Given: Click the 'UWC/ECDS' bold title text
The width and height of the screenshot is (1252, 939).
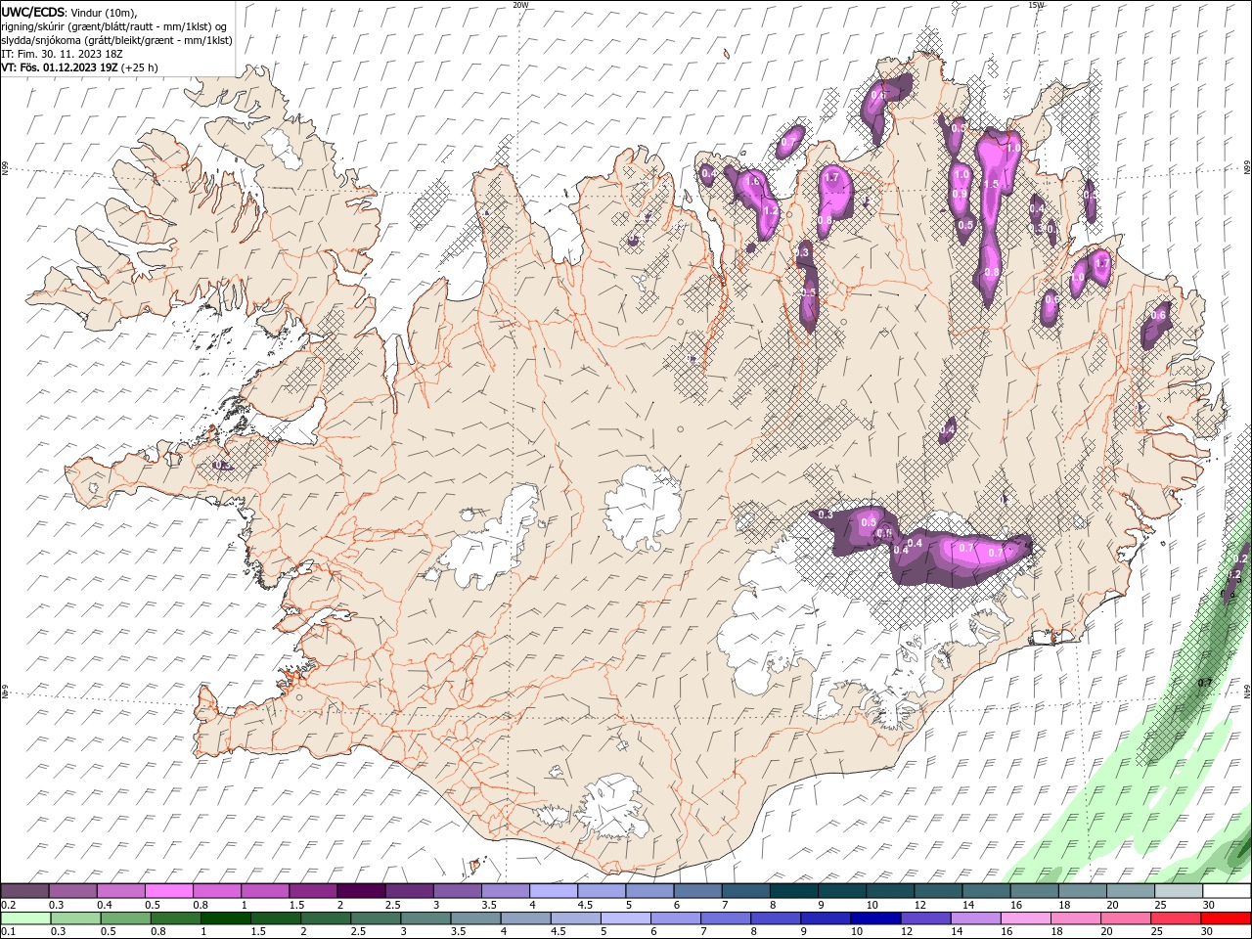Looking at the screenshot, I should pyautogui.click(x=33, y=12).
